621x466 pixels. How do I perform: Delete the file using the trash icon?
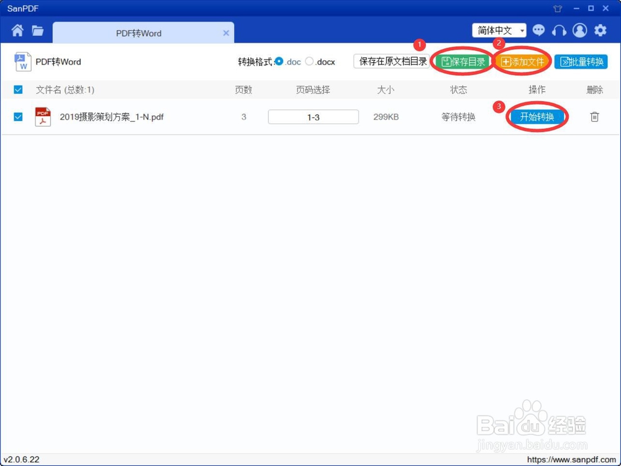594,117
